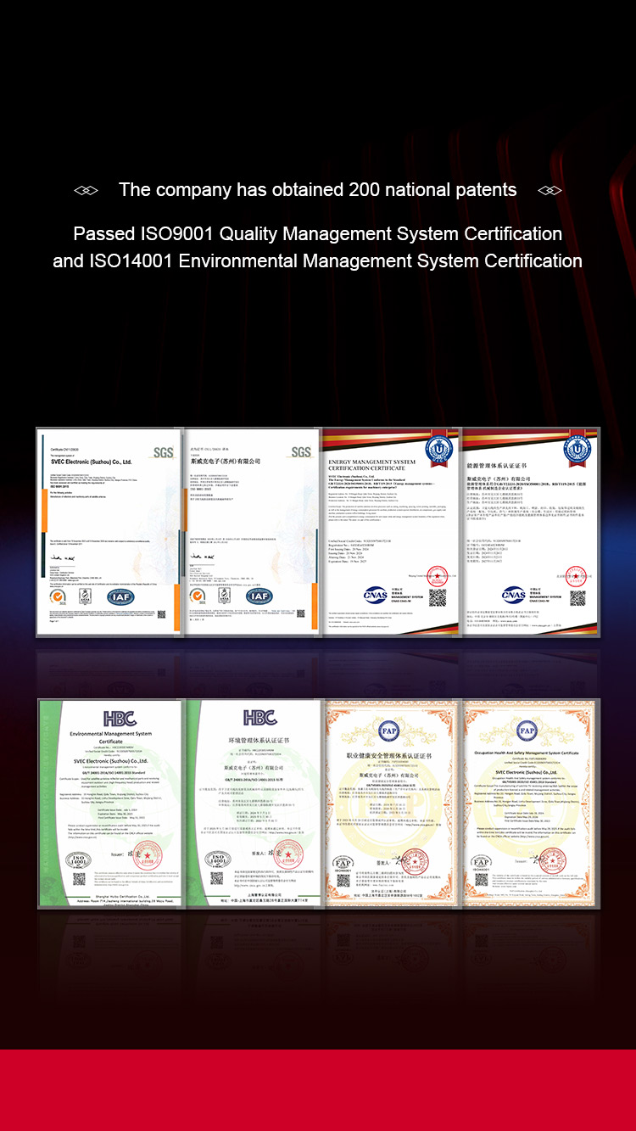Open the Chinese SGS certificate image
The image size is (636, 1131).
tap(253, 531)
